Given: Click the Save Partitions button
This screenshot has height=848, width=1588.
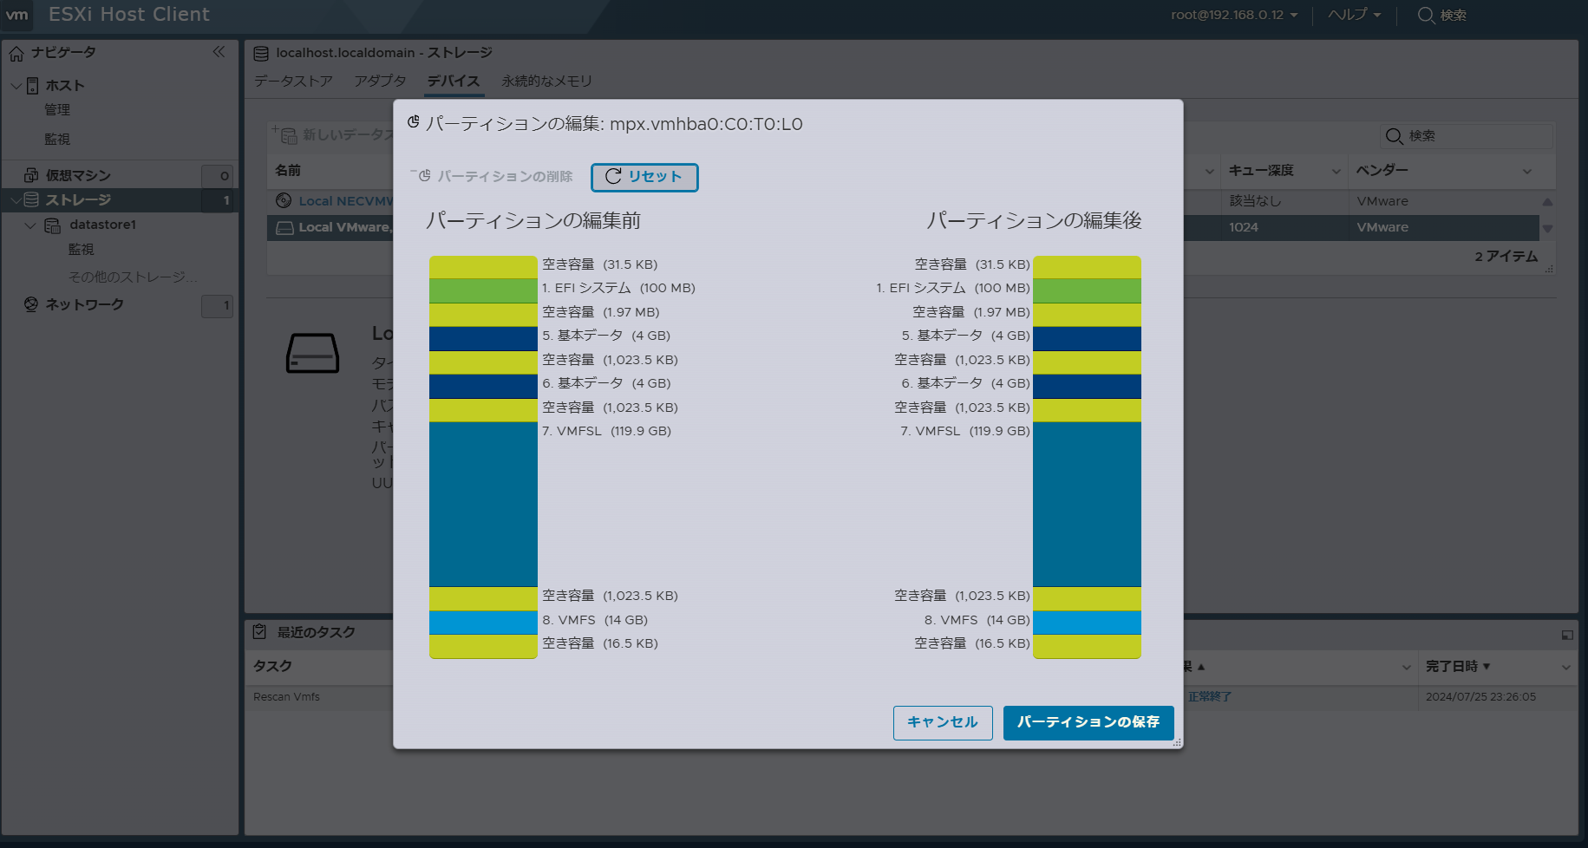Looking at the screenshot, I should pyautogui.click(x=1088, y=722).
